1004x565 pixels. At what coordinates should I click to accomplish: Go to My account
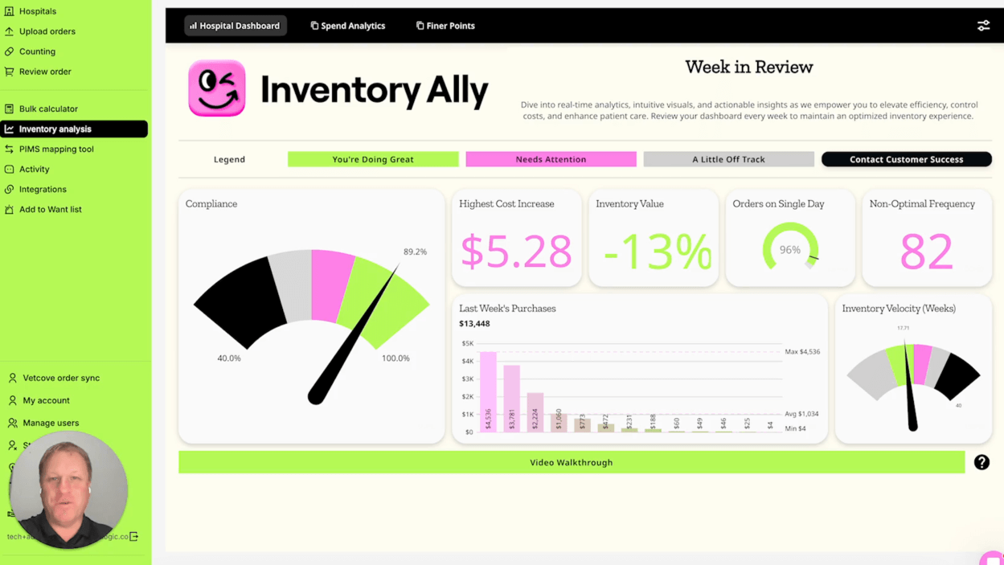pos(46,400)
